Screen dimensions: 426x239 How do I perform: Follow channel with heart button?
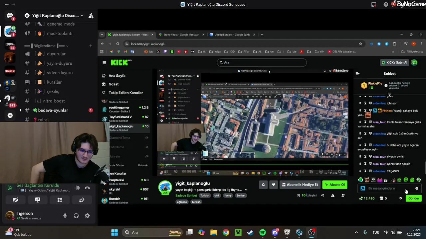click(274, 185)
